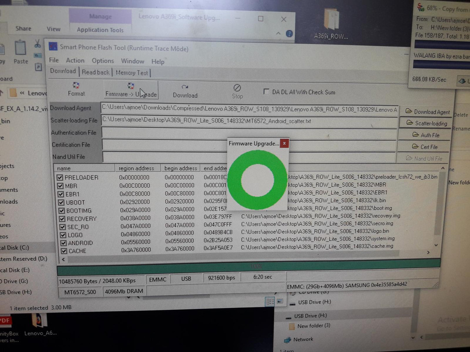Image resolution: width=470 pixels, height=352 pixels.
Task: Click the partition list scroll-left arrow
Action: tap(63, 259)
